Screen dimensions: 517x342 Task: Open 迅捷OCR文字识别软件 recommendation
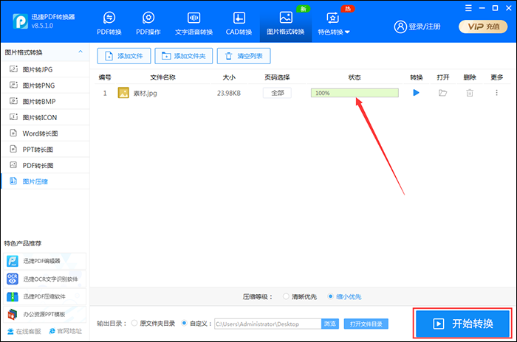[x=44, y=279]
